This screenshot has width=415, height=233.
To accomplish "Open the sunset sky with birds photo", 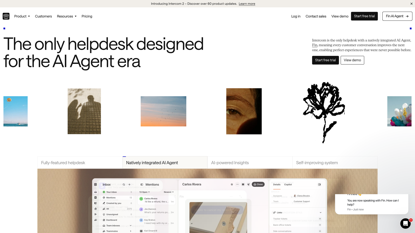I will click(x=163, y=111).
